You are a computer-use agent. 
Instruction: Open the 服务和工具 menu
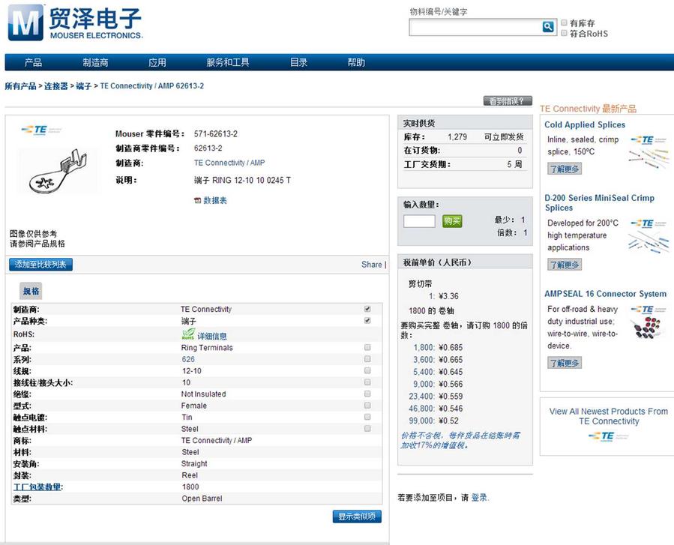pos(228,63)
